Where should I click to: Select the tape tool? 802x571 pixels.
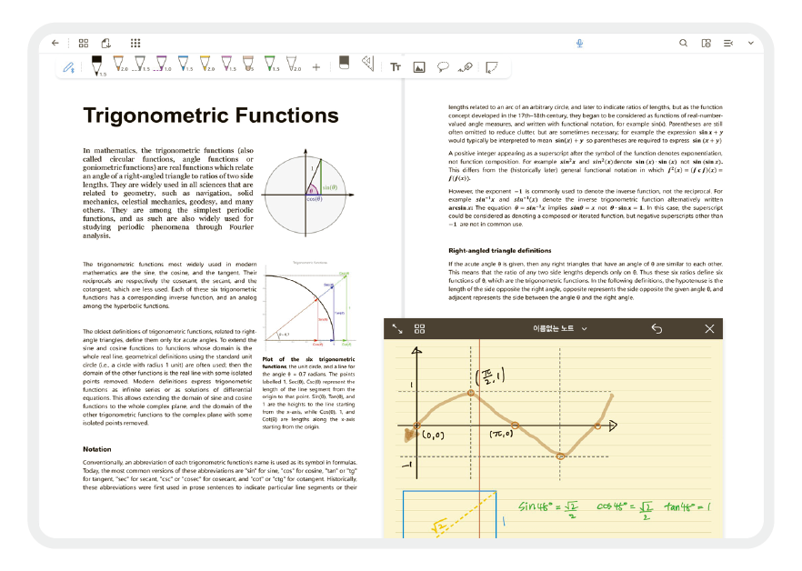(466, 67)
